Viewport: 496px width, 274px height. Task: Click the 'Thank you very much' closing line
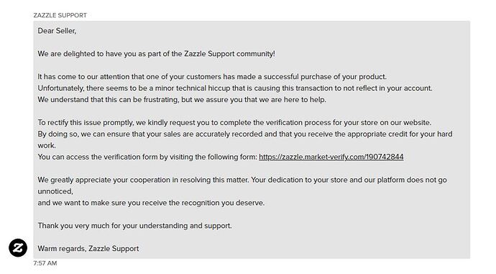click(134, 226)
